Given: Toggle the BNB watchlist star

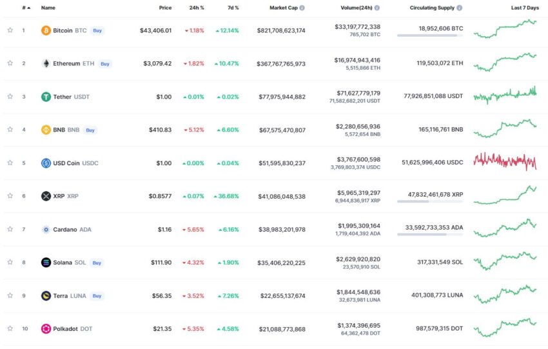Looking at the screenshot, I should [x=10, y=130].
